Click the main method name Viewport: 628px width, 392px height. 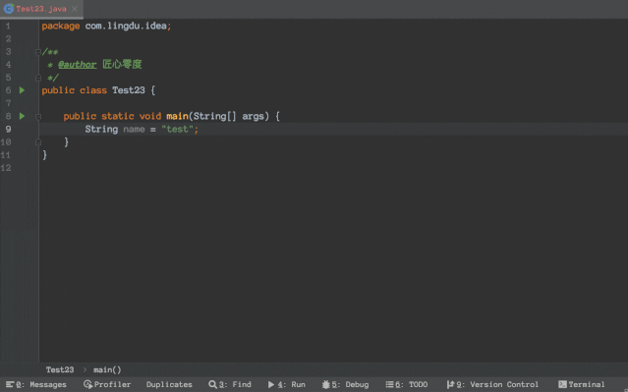[x=178, y=116]
